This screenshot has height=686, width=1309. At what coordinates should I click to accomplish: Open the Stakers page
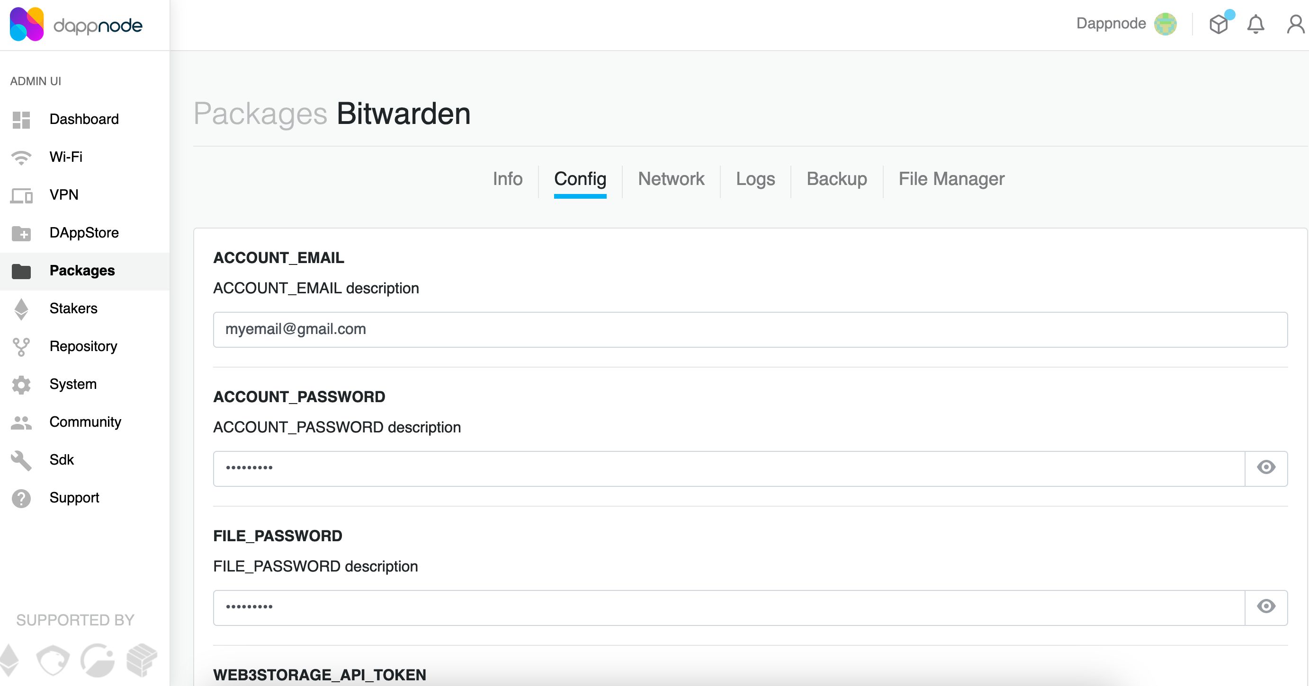[x=84, y=309]
